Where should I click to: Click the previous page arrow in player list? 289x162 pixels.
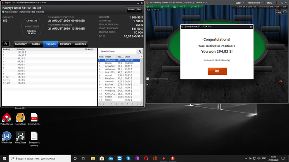pos(103,104)
